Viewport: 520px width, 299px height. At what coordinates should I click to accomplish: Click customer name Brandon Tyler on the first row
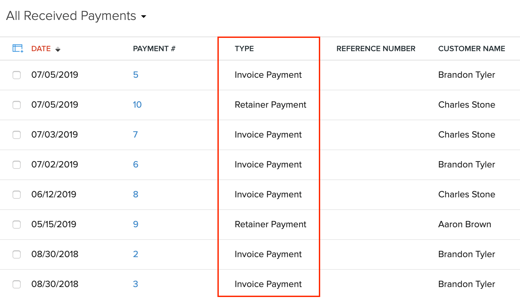point(466,75)
